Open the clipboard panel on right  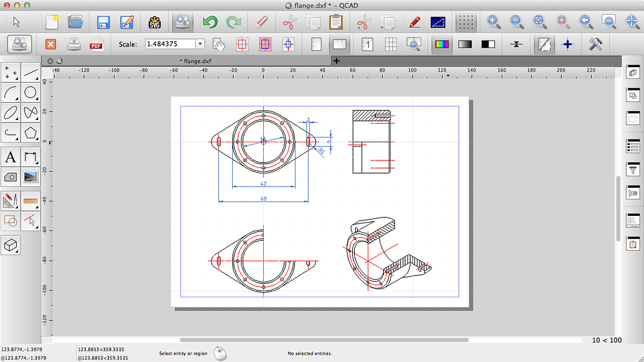click(x=633, y=244)
